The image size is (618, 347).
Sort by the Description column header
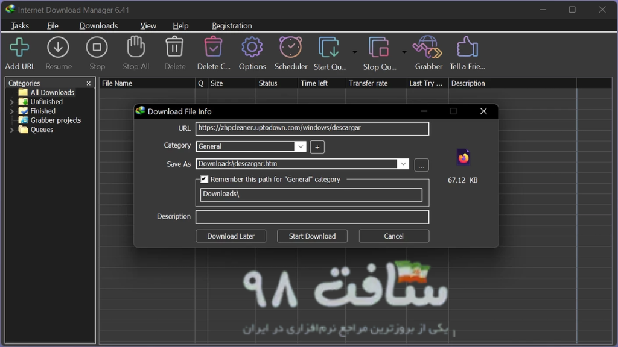512,83
